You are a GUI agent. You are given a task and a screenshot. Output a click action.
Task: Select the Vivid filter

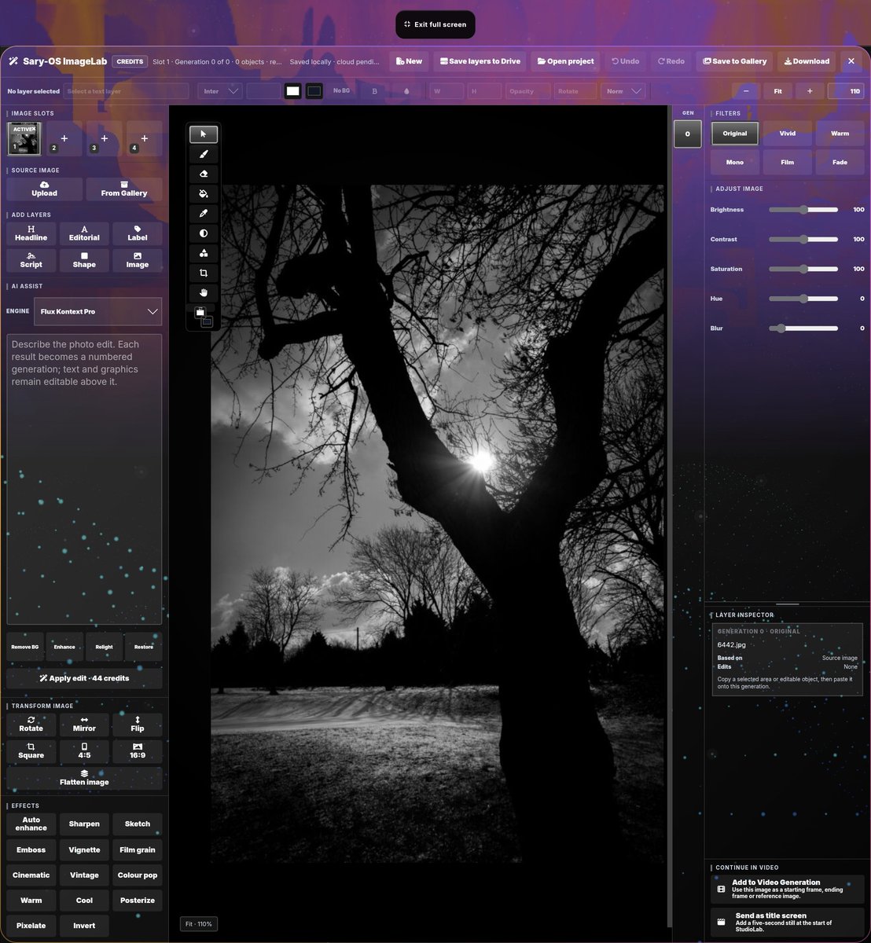788,134
